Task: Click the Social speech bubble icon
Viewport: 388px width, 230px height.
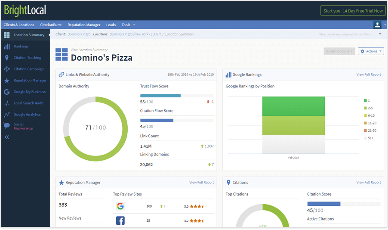Action: tap(6, 126)
